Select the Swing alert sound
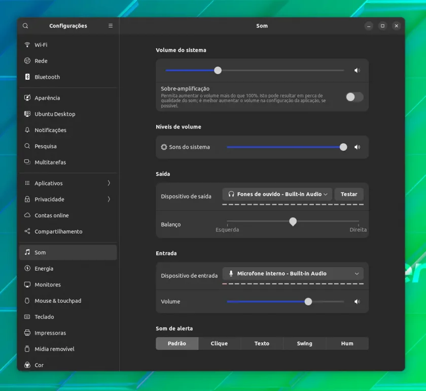426x391 pixels. click(305, 343)
